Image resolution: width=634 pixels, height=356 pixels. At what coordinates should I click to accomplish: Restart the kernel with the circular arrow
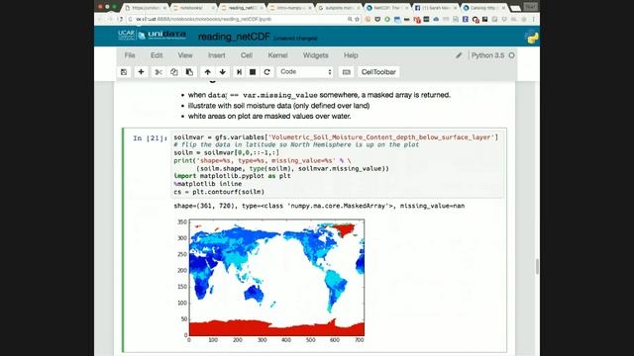pyautogui.click(x=266, y=72)
